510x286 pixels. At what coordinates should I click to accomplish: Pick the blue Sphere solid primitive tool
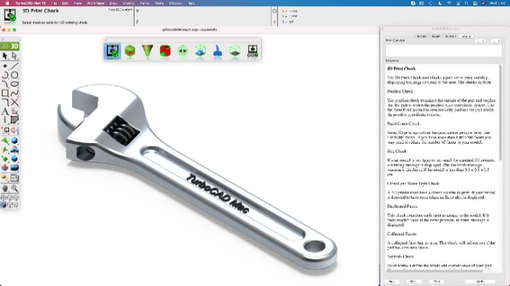(x=15, y=141)
